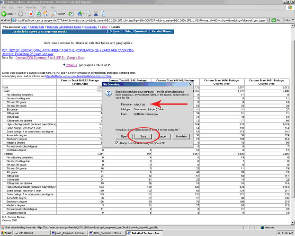The image size is (295, 236).
Task: Expand hidden system tray icons chevron
Action: click(279, 233)
